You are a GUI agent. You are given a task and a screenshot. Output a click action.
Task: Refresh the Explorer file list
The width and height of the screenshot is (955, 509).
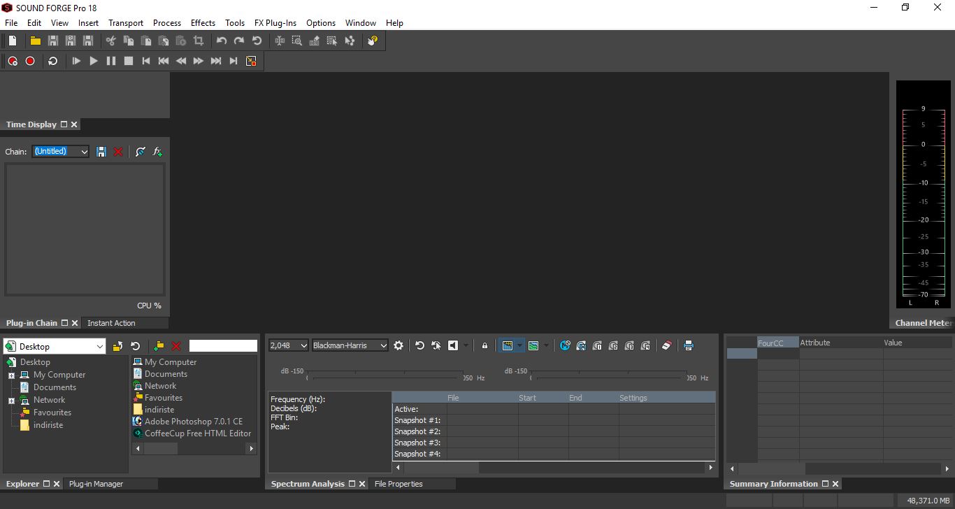(136, 346)
